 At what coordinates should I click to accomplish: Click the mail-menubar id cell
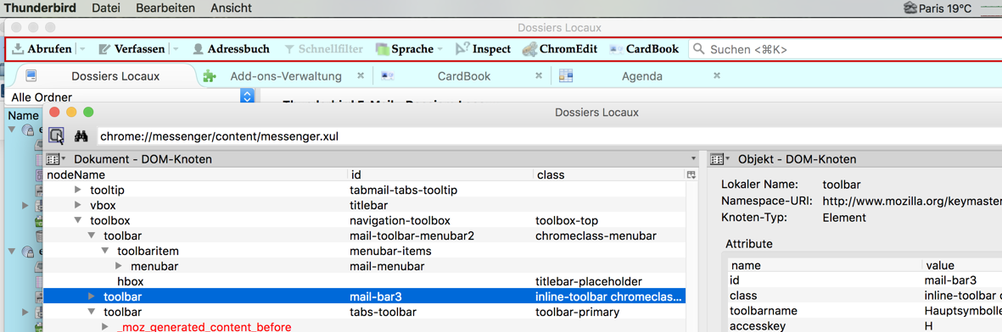point(387,266)
